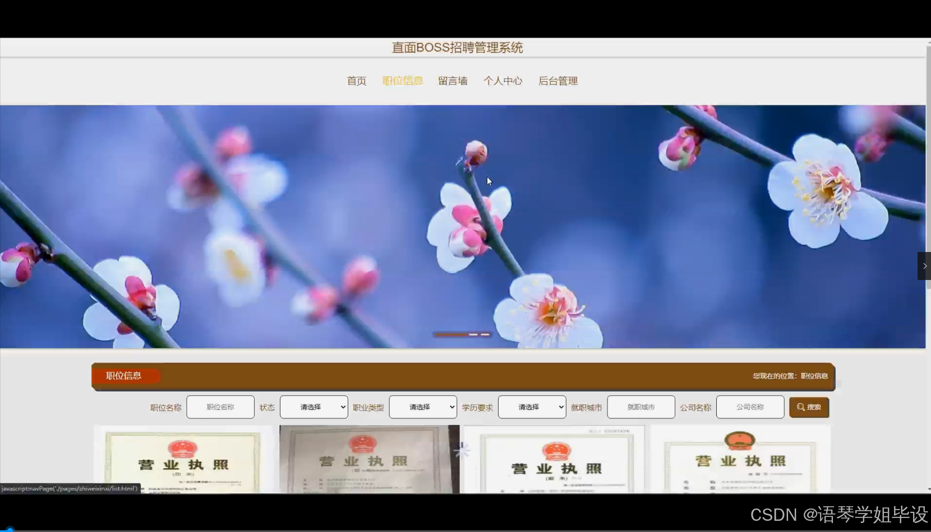931x532 pixels.
Task: Click the active orange carousel progress bar
Action: coord(451,334)
